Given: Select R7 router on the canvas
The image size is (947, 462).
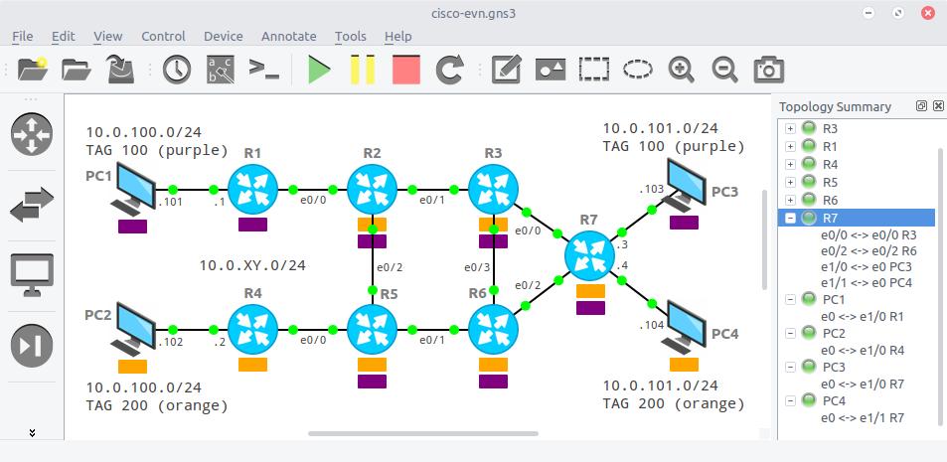Looking at the screenshot, I should [x=589, y=255].
